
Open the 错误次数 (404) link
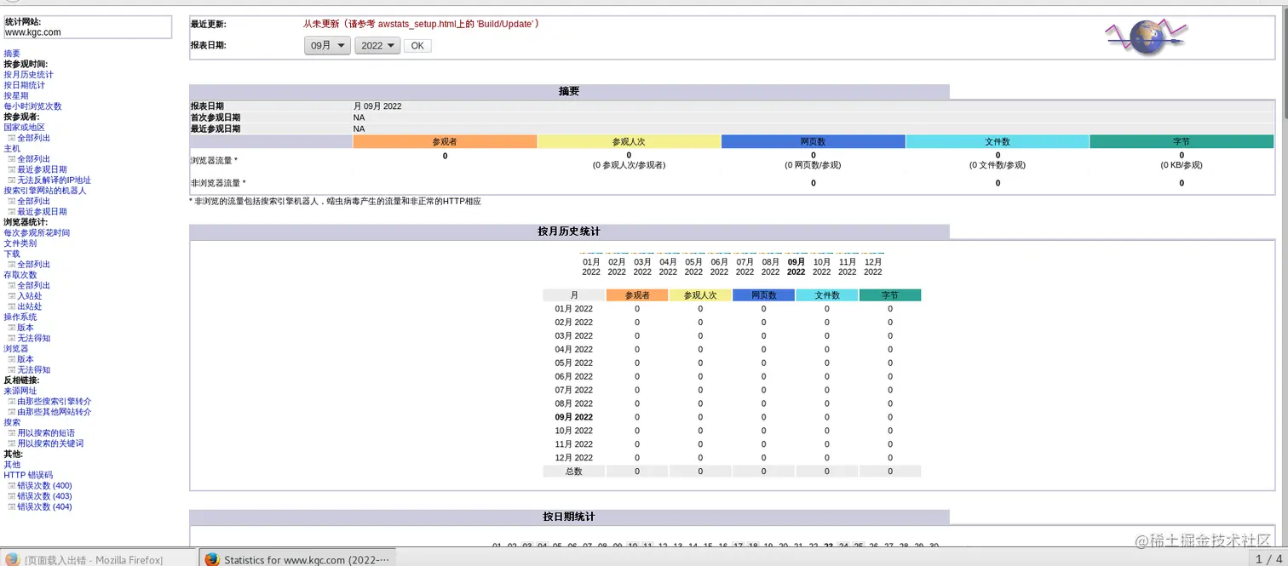coord(44,507)
